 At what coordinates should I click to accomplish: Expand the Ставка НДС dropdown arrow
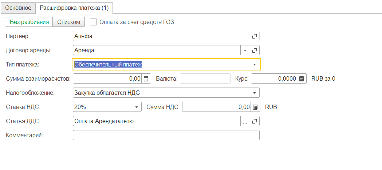point(137,107)
